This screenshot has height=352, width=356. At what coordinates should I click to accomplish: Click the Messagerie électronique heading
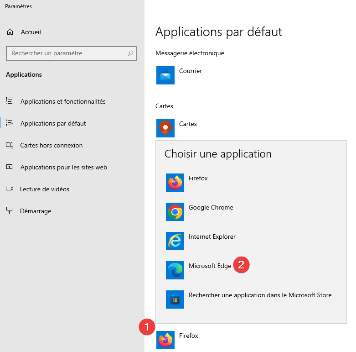(x=190, y=53)
